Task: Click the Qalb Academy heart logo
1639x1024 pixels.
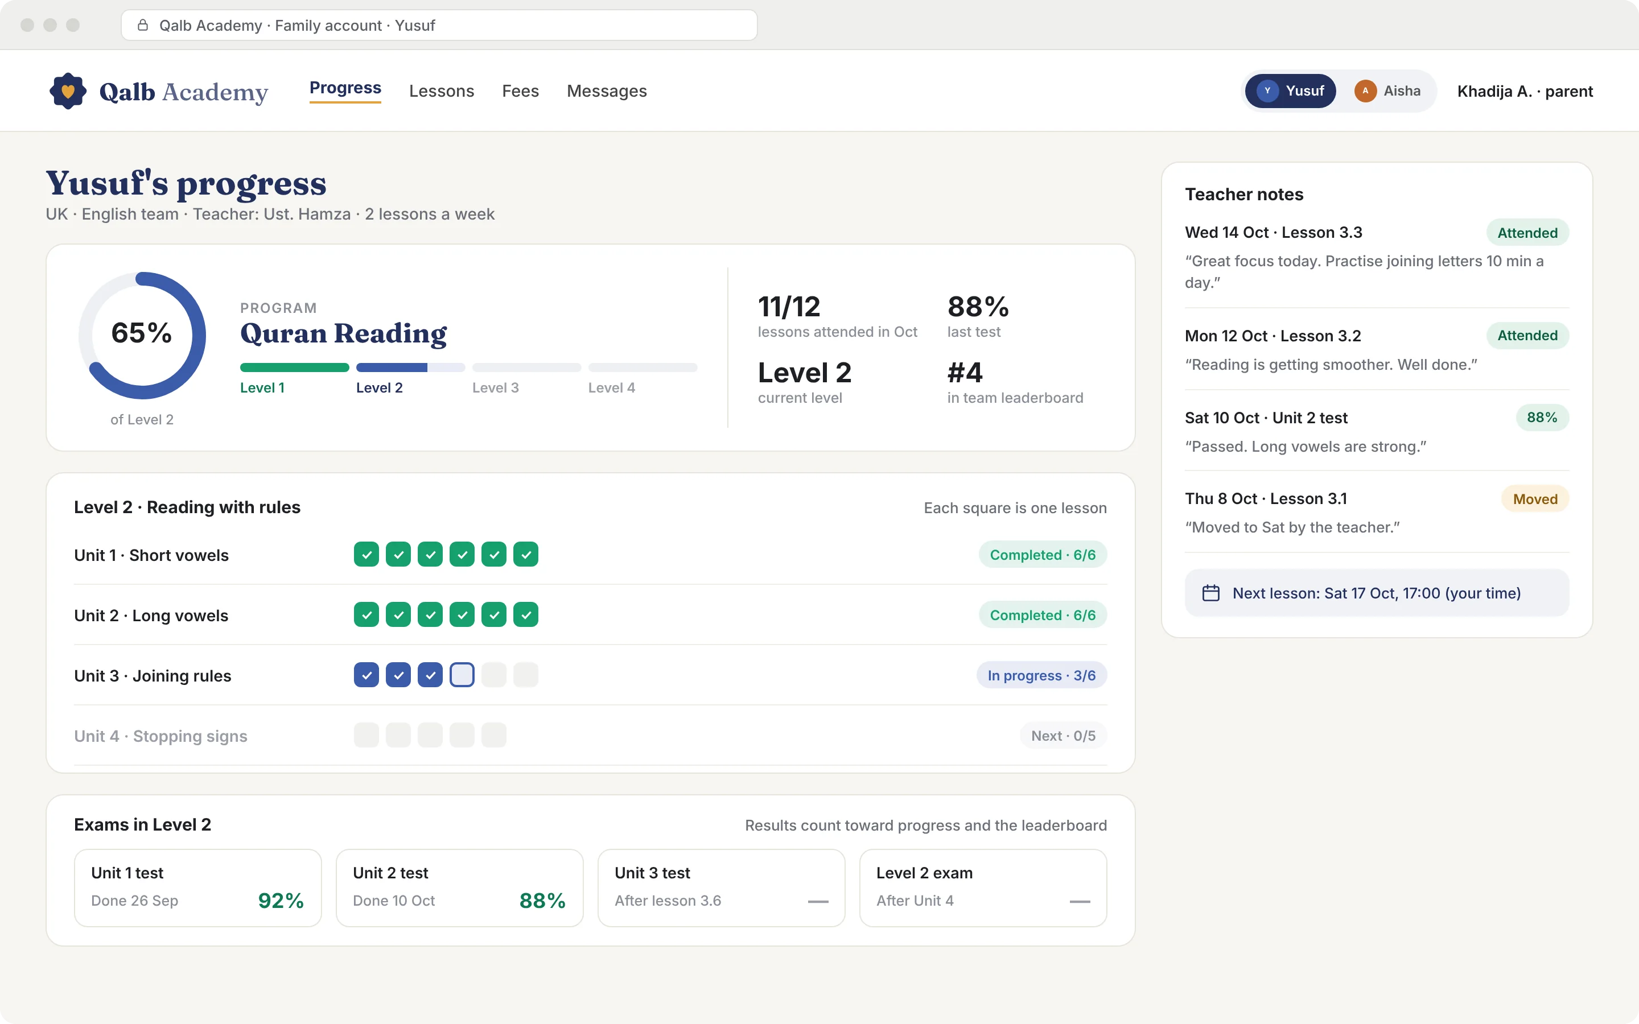Action: point(68,91)
